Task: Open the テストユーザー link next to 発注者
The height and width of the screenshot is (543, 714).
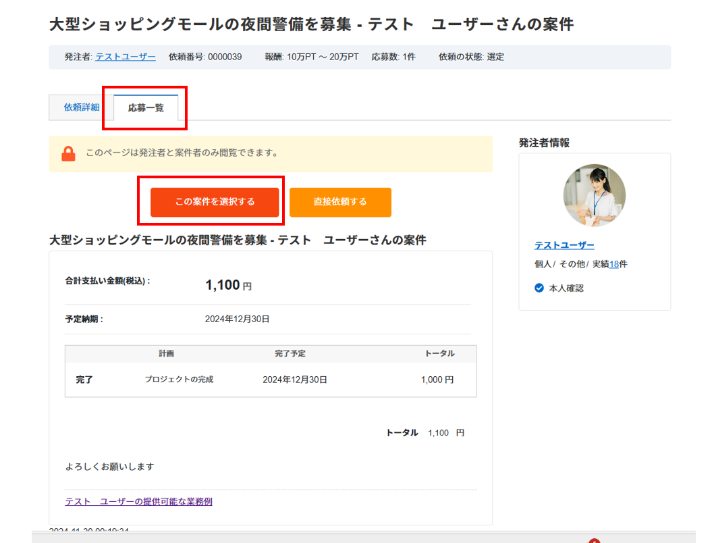Action: pyautogui.click(x=126, y=57)
